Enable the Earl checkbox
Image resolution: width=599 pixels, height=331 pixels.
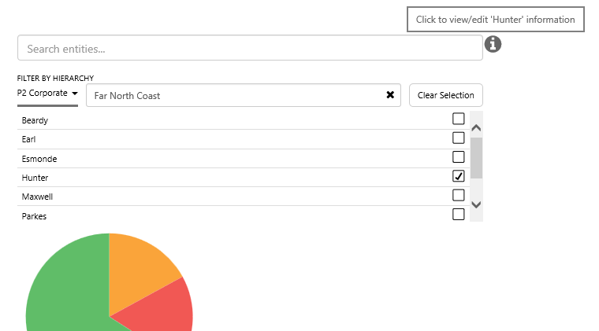coord(458,138)
